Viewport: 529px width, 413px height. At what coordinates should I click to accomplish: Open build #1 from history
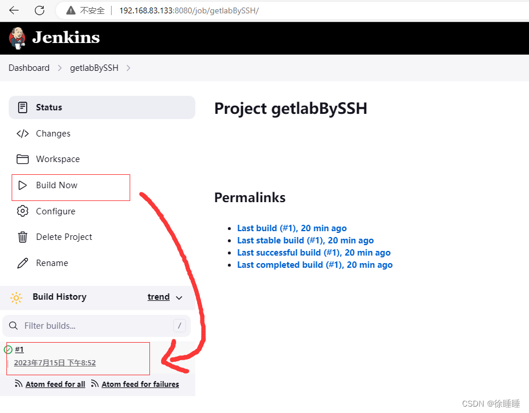point(19,349)
